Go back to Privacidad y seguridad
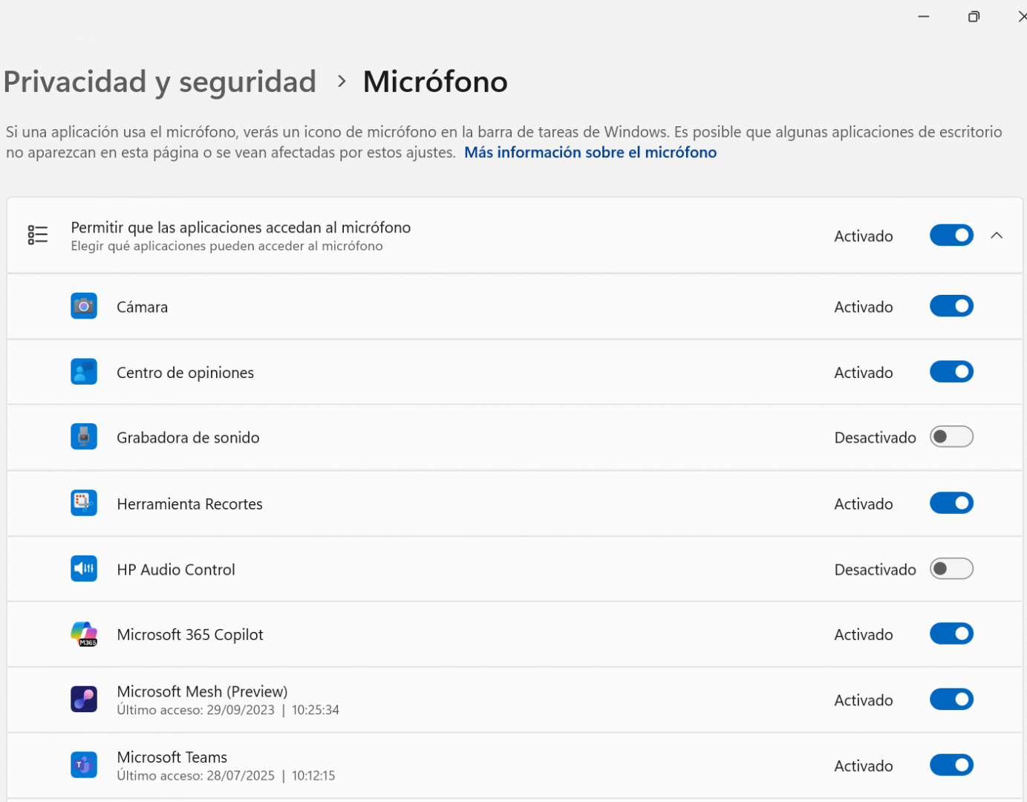 [x=160, y=82]
